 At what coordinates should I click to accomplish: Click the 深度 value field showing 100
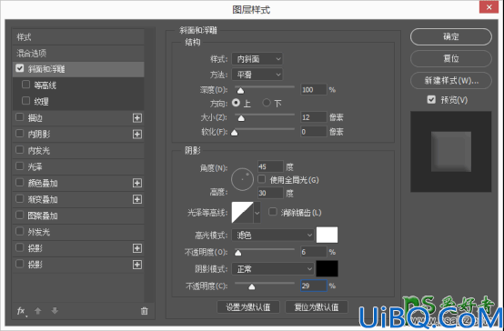(x=313, y=90)
